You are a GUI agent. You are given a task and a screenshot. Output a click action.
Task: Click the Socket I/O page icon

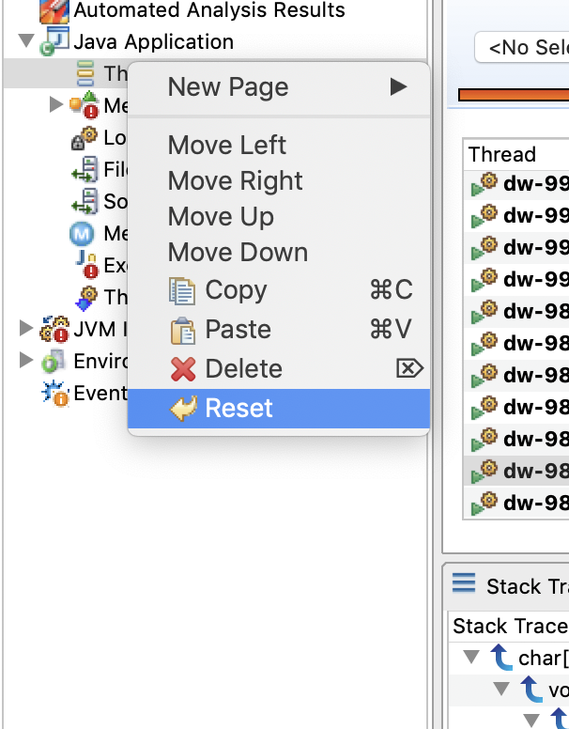click(85, 202)
